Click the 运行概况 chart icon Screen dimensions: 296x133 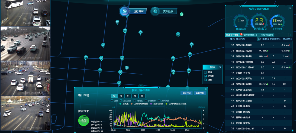(x=125, y=11)
